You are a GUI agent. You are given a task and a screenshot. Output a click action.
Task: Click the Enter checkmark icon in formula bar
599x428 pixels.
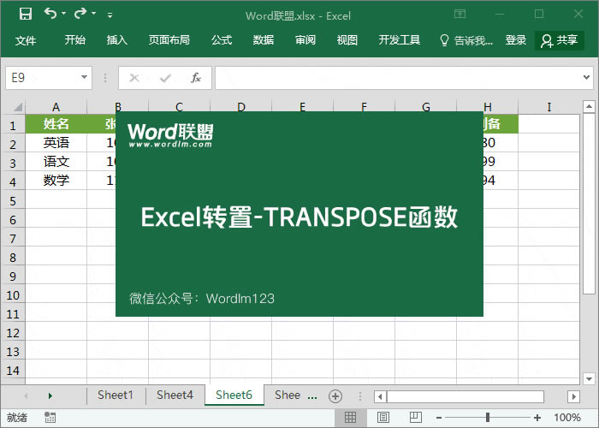pos(165,78)
